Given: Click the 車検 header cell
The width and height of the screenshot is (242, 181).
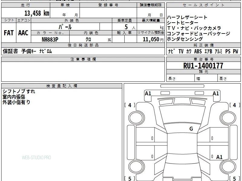Looking at the screenshot, I should tap(65, 5).
